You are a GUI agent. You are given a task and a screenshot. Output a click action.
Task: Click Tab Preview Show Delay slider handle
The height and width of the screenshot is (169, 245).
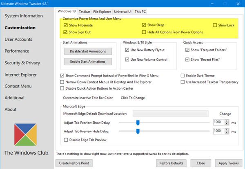point(138,123)
